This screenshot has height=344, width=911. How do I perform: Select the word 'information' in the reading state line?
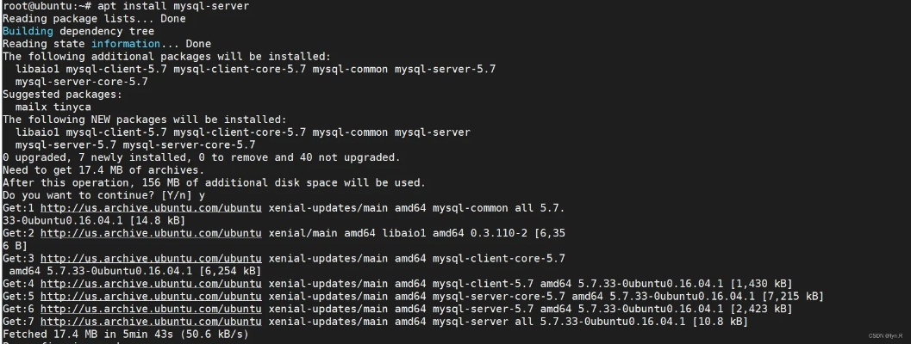click(126, 44)
